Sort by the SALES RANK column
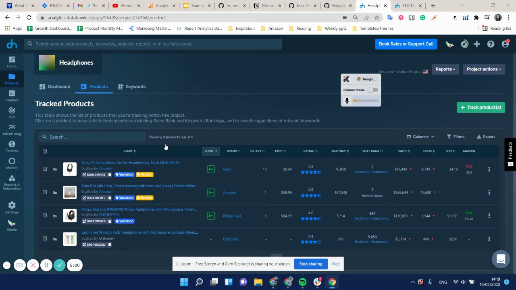Screen dimensions: 516x290 click(372, 151)
